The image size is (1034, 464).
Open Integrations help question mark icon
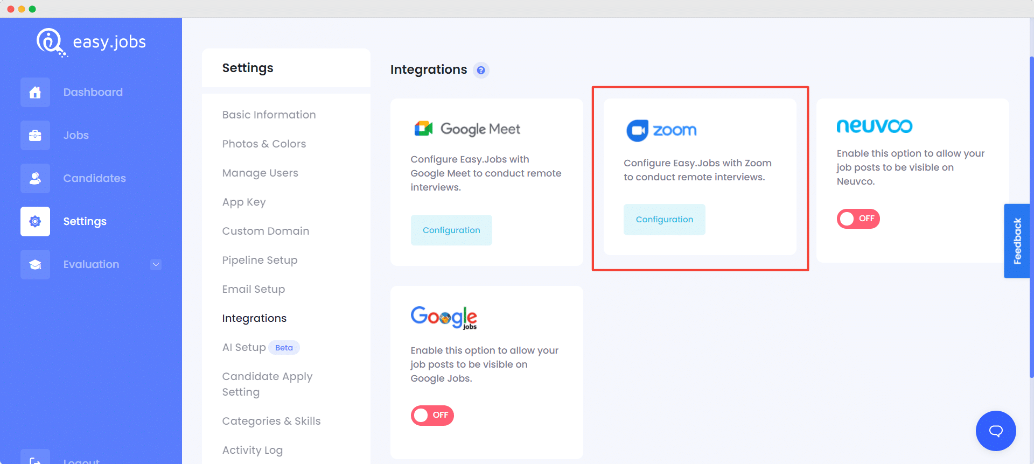(481, 70)
